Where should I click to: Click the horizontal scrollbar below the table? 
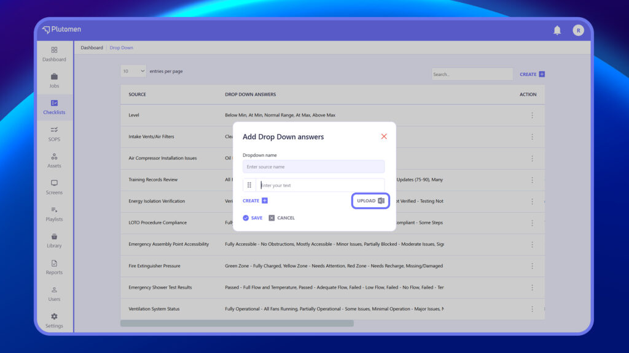(237, 324)
